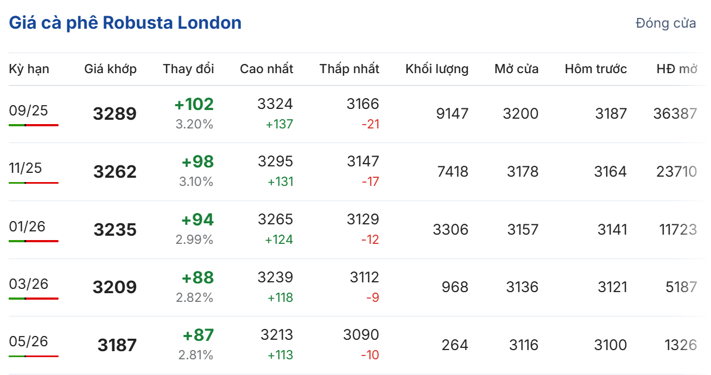Click the Hôm trước column header
The height and width of the screenshot is (375, 711).
pyautogui.click(x=595, y=69)
